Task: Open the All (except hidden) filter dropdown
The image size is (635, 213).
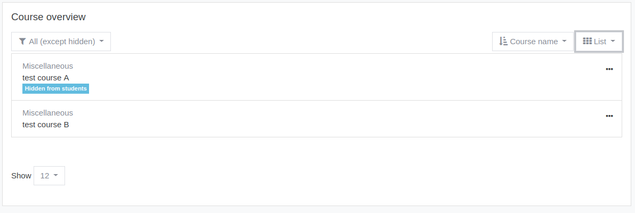Action: tap(61, 42)
